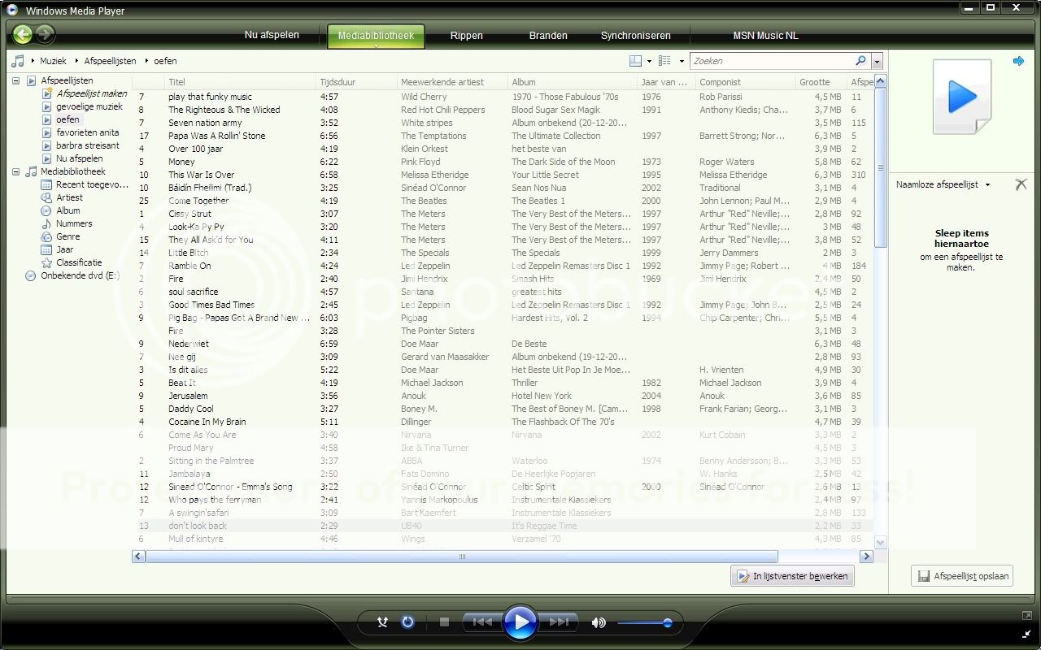Switch to the Branden tab
The width and height of the screenshot is (1041, 650).
click(548, 36)
